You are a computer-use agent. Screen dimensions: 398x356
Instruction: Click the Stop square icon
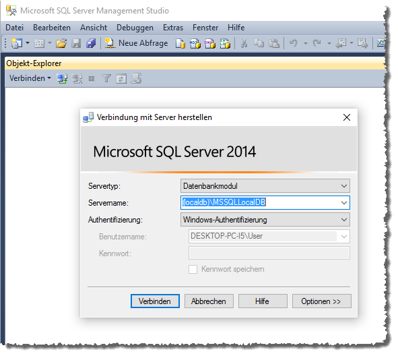[x=92, y=79]
